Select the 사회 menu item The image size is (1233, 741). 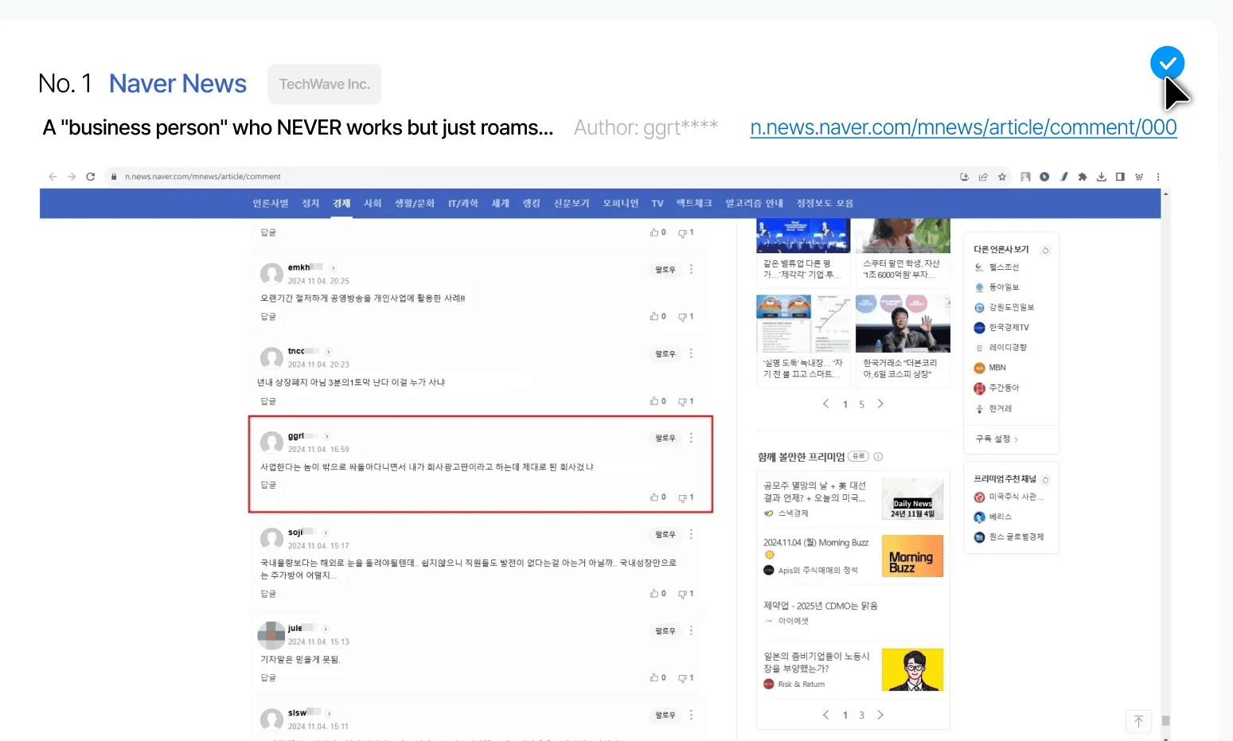point(373,204)
